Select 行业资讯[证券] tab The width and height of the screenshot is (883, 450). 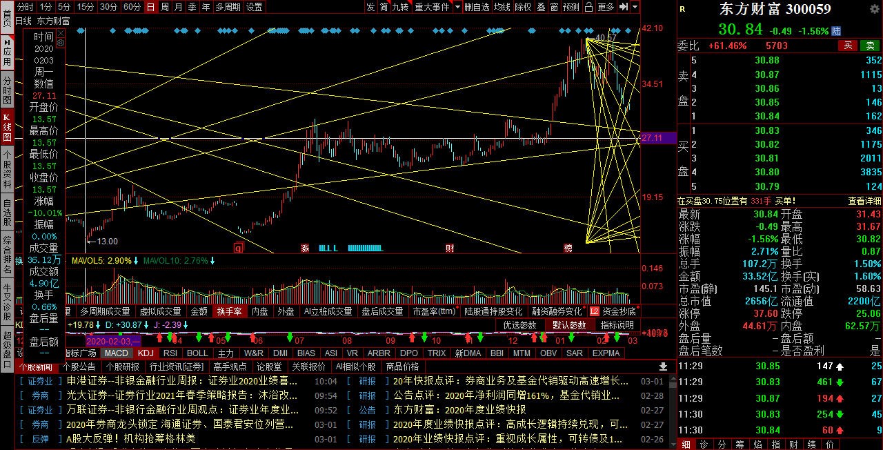tap(177, 366)
